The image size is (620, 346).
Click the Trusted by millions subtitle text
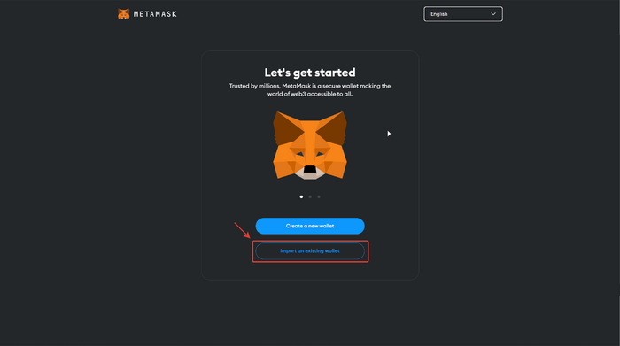pyautogui.click(x=310, y=89)
